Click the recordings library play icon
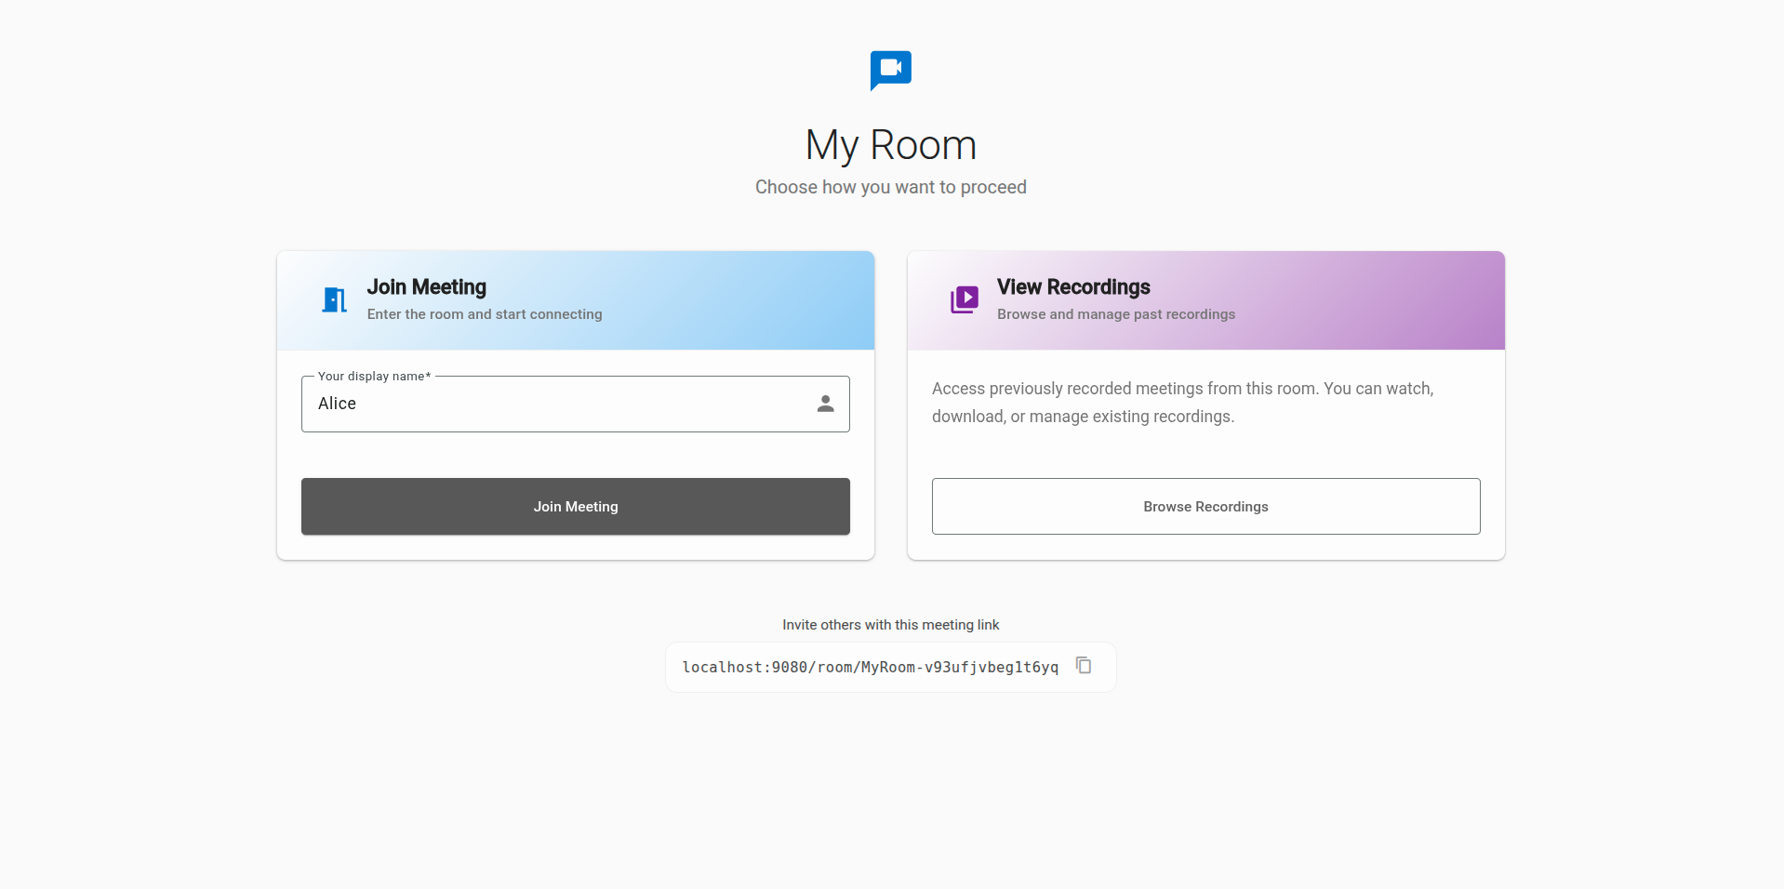 point(964,299)
